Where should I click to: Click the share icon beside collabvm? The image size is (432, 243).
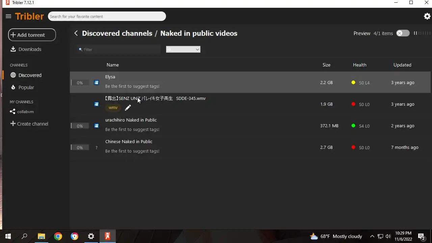[x=12, y=111]
